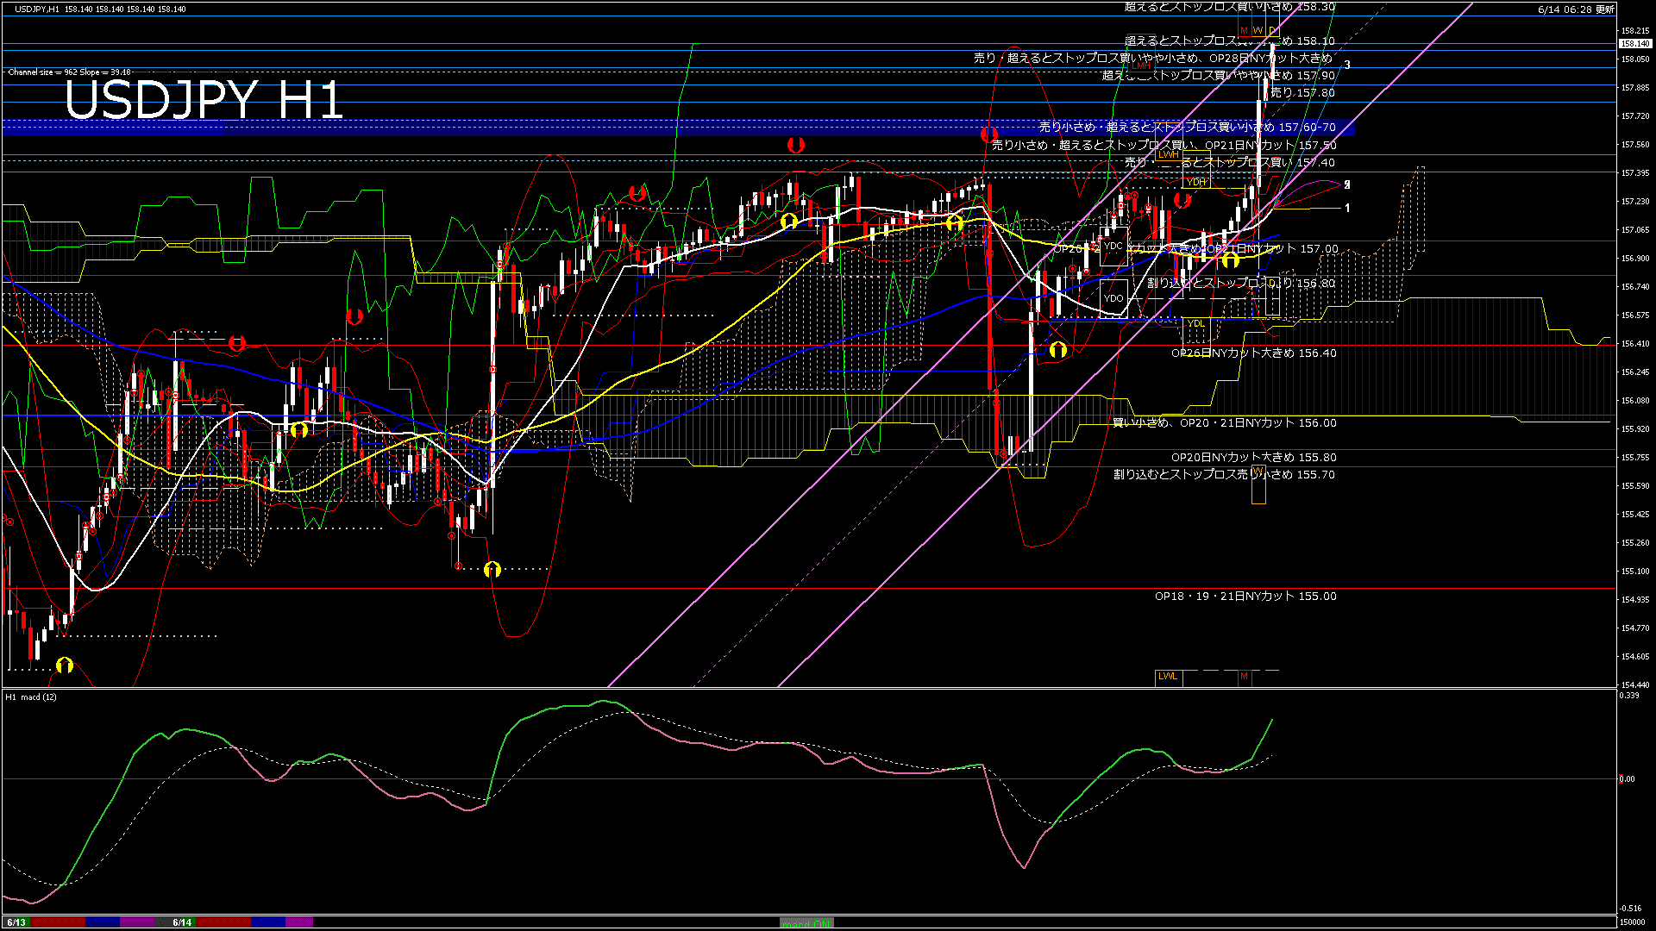Click the 割り込むとストップロス売り小さめ 155.70 label
The width and height of the screenshot is (1656, 931).
pos(1224,475)
